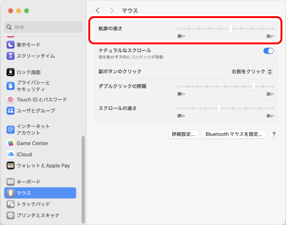Go forward with the right chevron
This screenshot has width=286, height=225.
[112, 10]
